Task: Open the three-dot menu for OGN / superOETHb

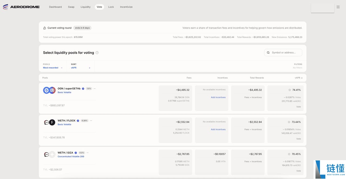Action: pyautogui.click(x=95, y=88)
